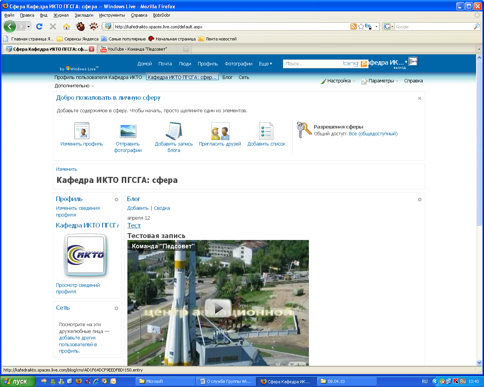Image resolution: width=484 pixels, height=387 pixels.
Task: Close the Сфера Кафедра ИКТО tab
Action: click(x=92, y=49)
